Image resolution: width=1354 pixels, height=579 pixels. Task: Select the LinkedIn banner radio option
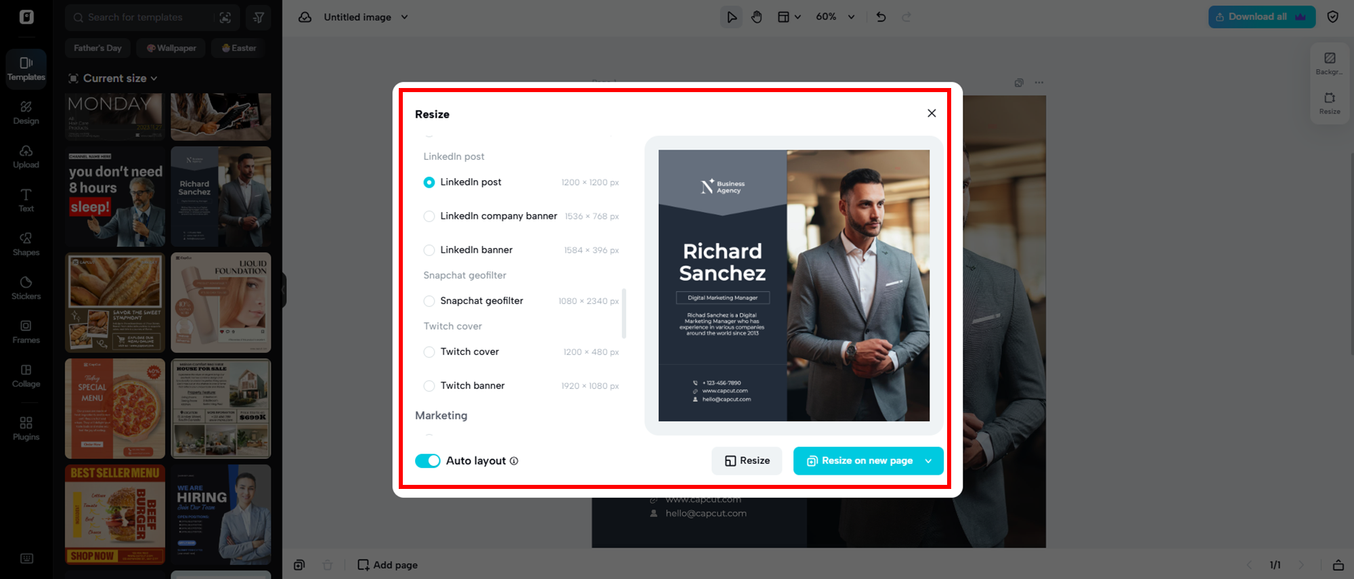point(429,250)
